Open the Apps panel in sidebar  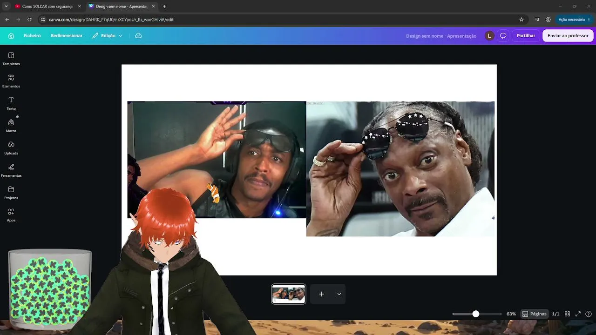point(11,215)
